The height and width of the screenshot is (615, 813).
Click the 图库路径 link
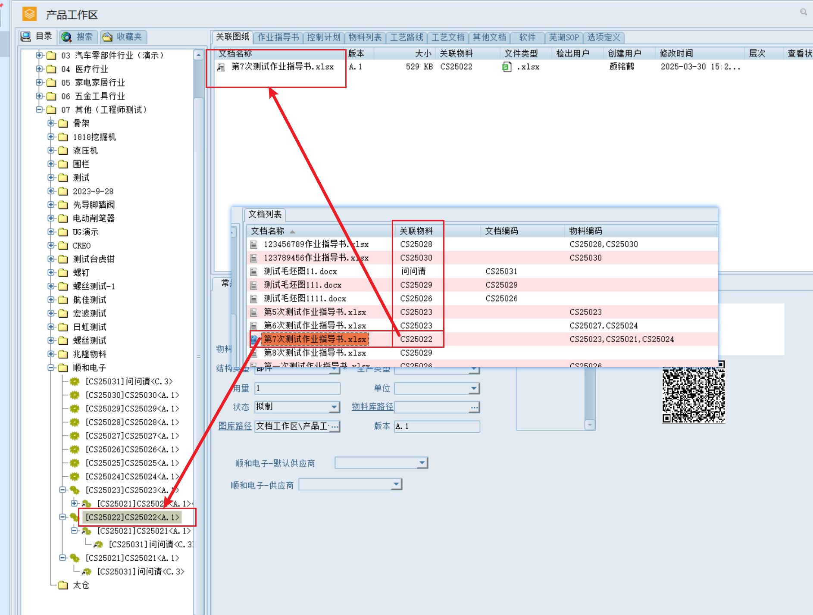pos(235,426)
